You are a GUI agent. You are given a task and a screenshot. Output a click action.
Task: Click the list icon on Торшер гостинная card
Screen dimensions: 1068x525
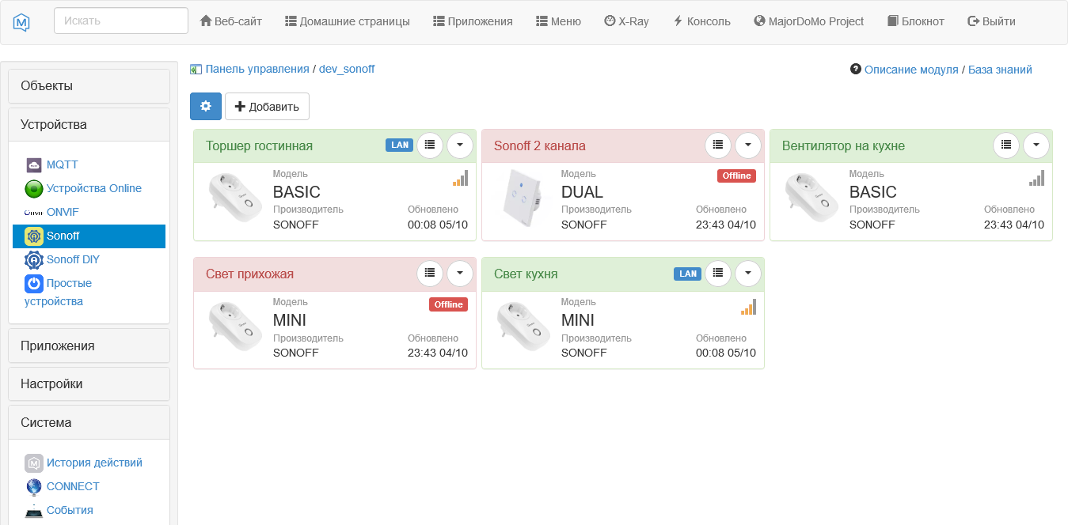(430, 145)
